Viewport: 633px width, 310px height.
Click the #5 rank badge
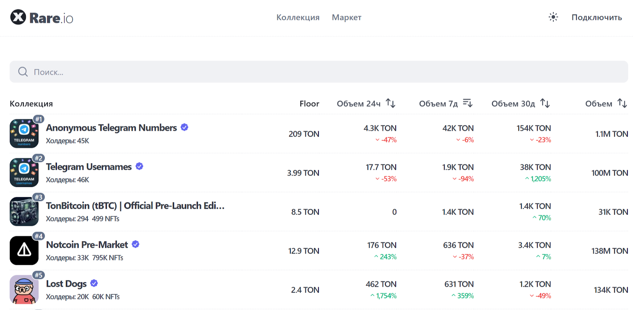click(38, 275)
